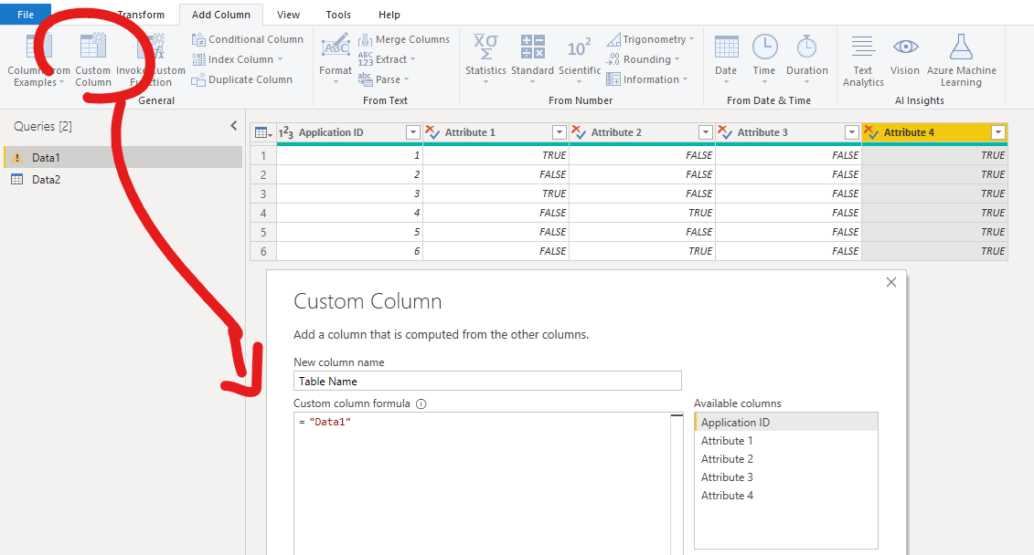Screen dimensions: 1034x555
Task: Open the Tools tab
Action: point(338,15)
